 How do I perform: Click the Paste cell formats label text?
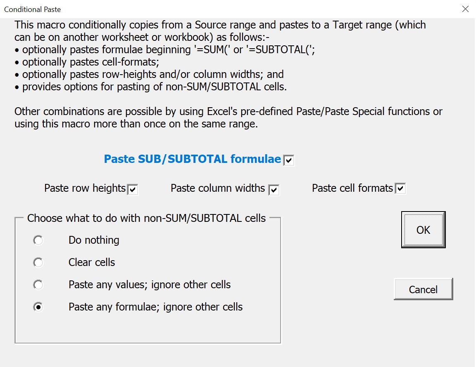click(x=352, y=188)
